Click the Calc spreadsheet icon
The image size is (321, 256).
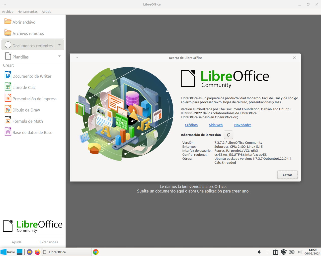click(x=8, y=86)
